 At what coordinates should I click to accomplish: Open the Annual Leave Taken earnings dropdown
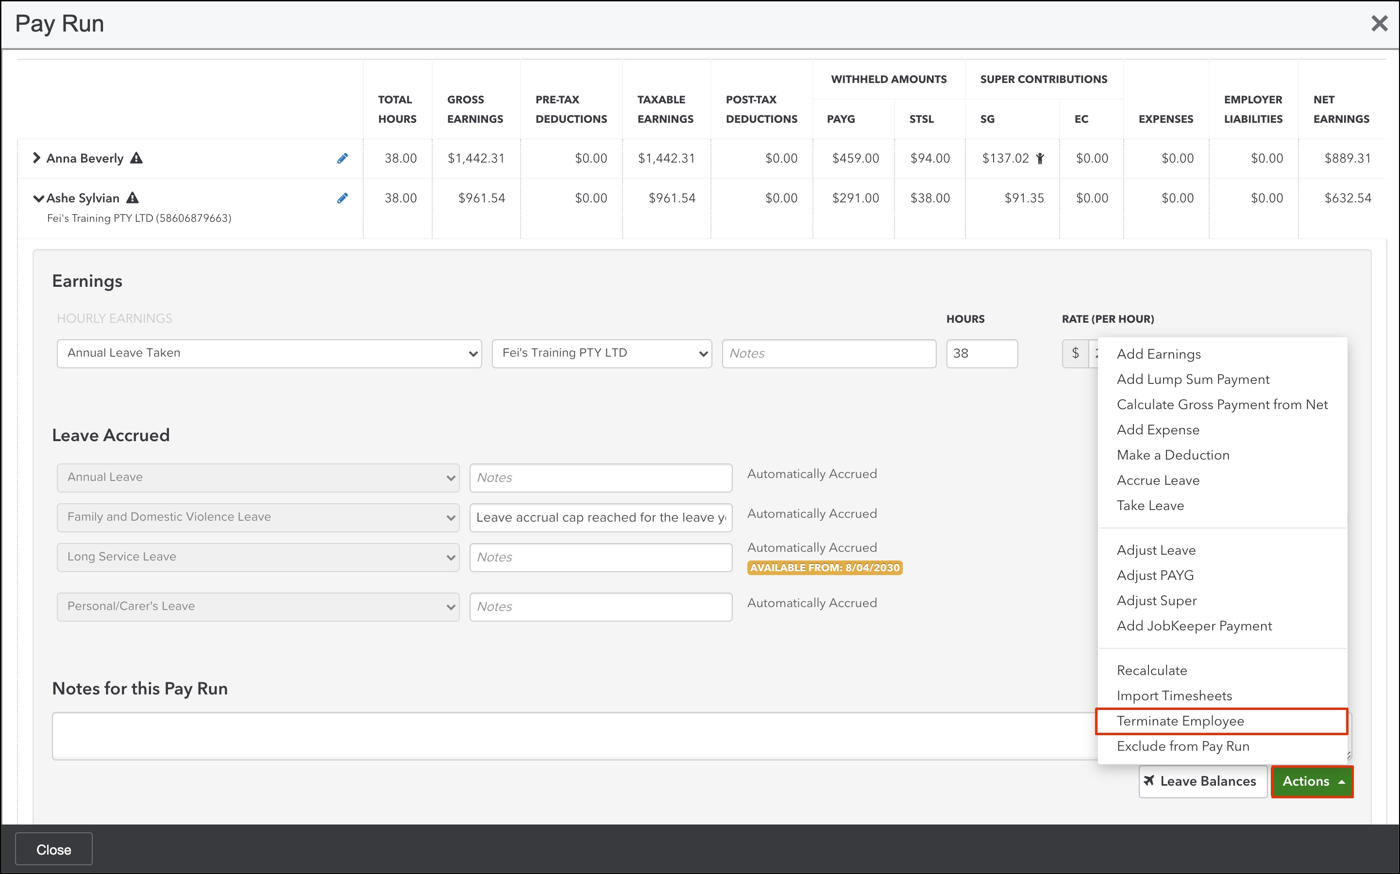pyautogui.click(x=269, y=353)
